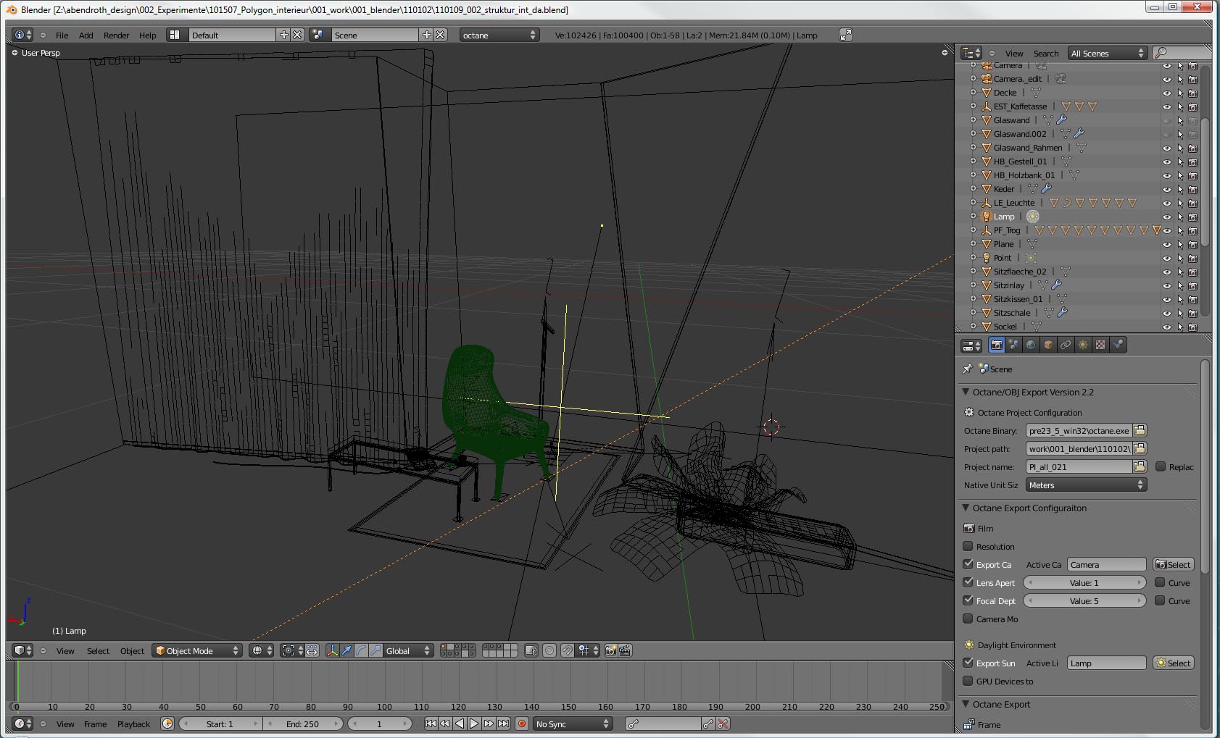Click the Project name input field

1079,467
